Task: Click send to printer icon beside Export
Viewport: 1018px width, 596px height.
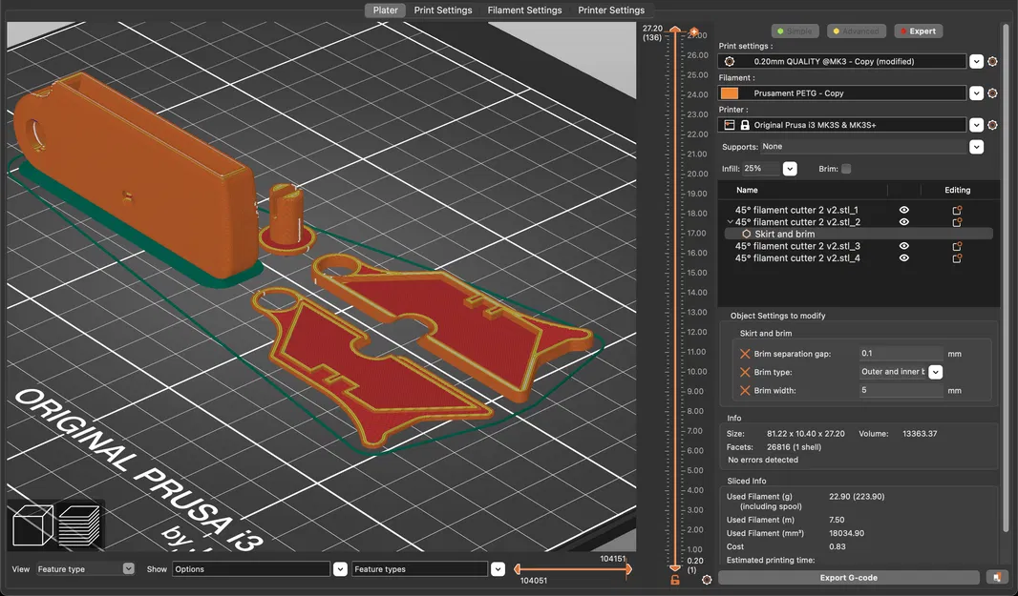Action: (996, 578)
